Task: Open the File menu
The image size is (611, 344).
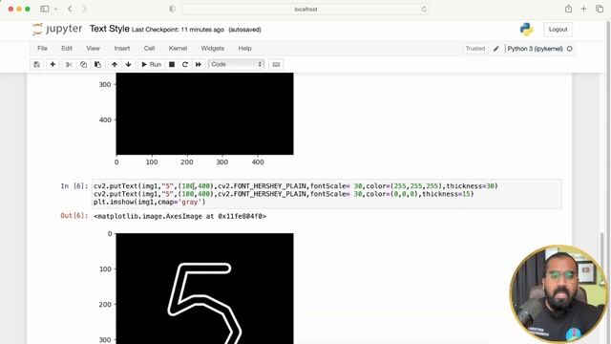Action: pos(42,49)
